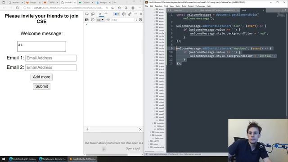Viewport: 288px width, 162px height.
Task: Open DevTools settings gear
Action: (x=124, y=14)
